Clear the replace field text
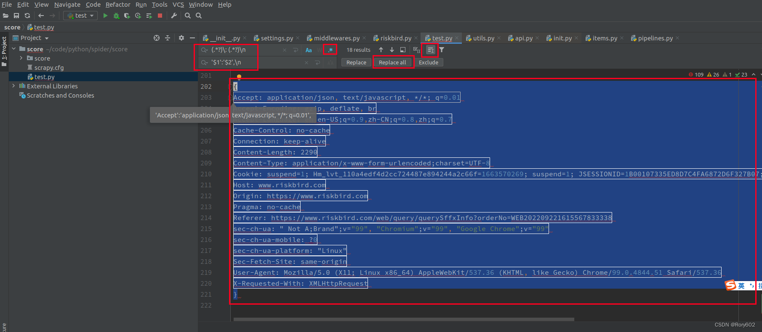 click(306, 63)
